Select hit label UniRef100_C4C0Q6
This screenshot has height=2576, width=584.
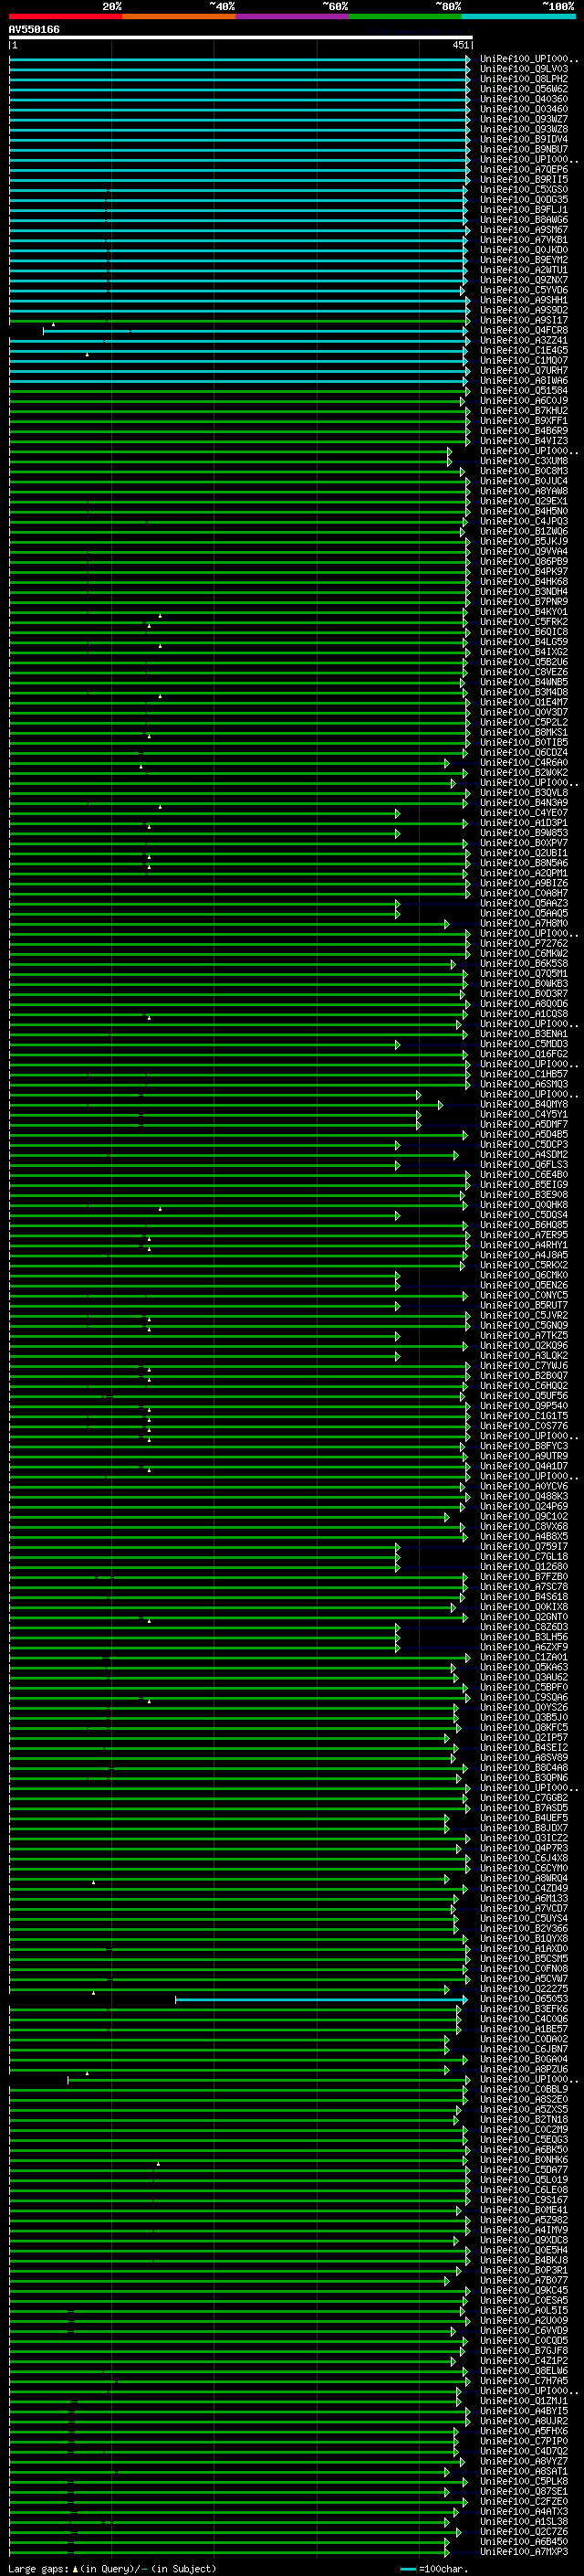click(x=524, y=2019)
